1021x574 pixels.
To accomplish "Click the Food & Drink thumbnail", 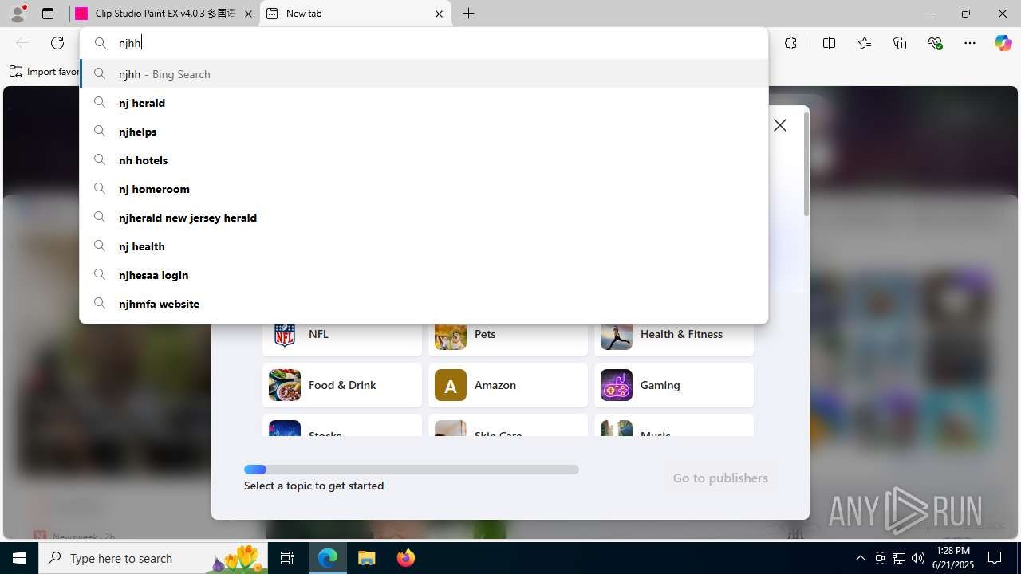I will (285, 385).
